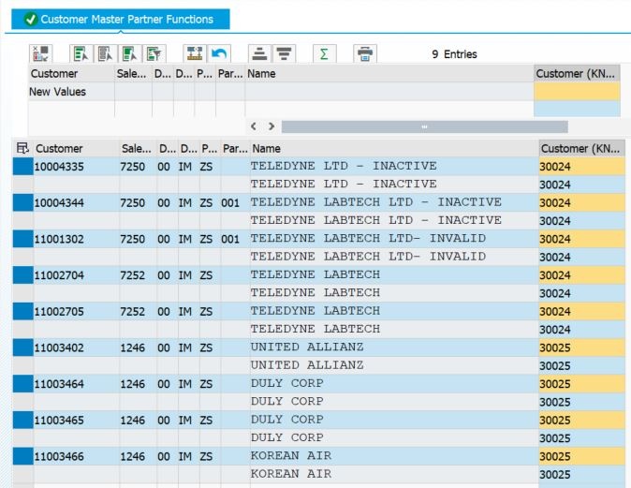
Task: Click the select-all rows toolbar icon
Action: (81, 53)
